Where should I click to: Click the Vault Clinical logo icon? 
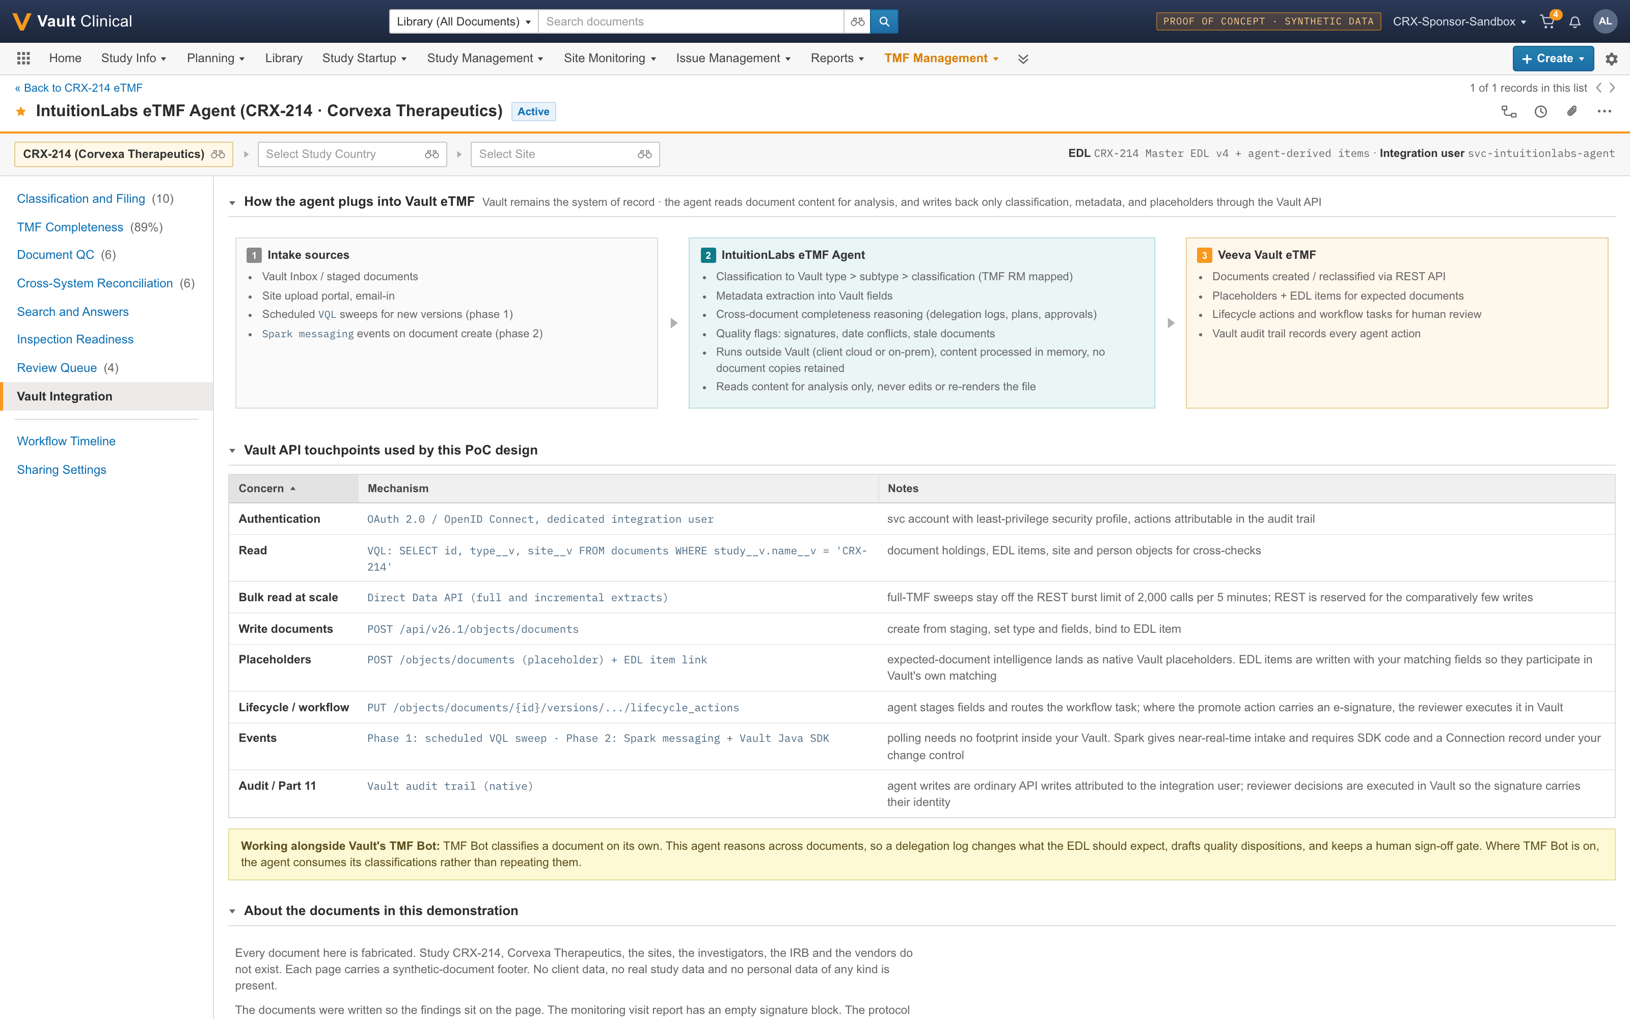(x=21, y=21)
